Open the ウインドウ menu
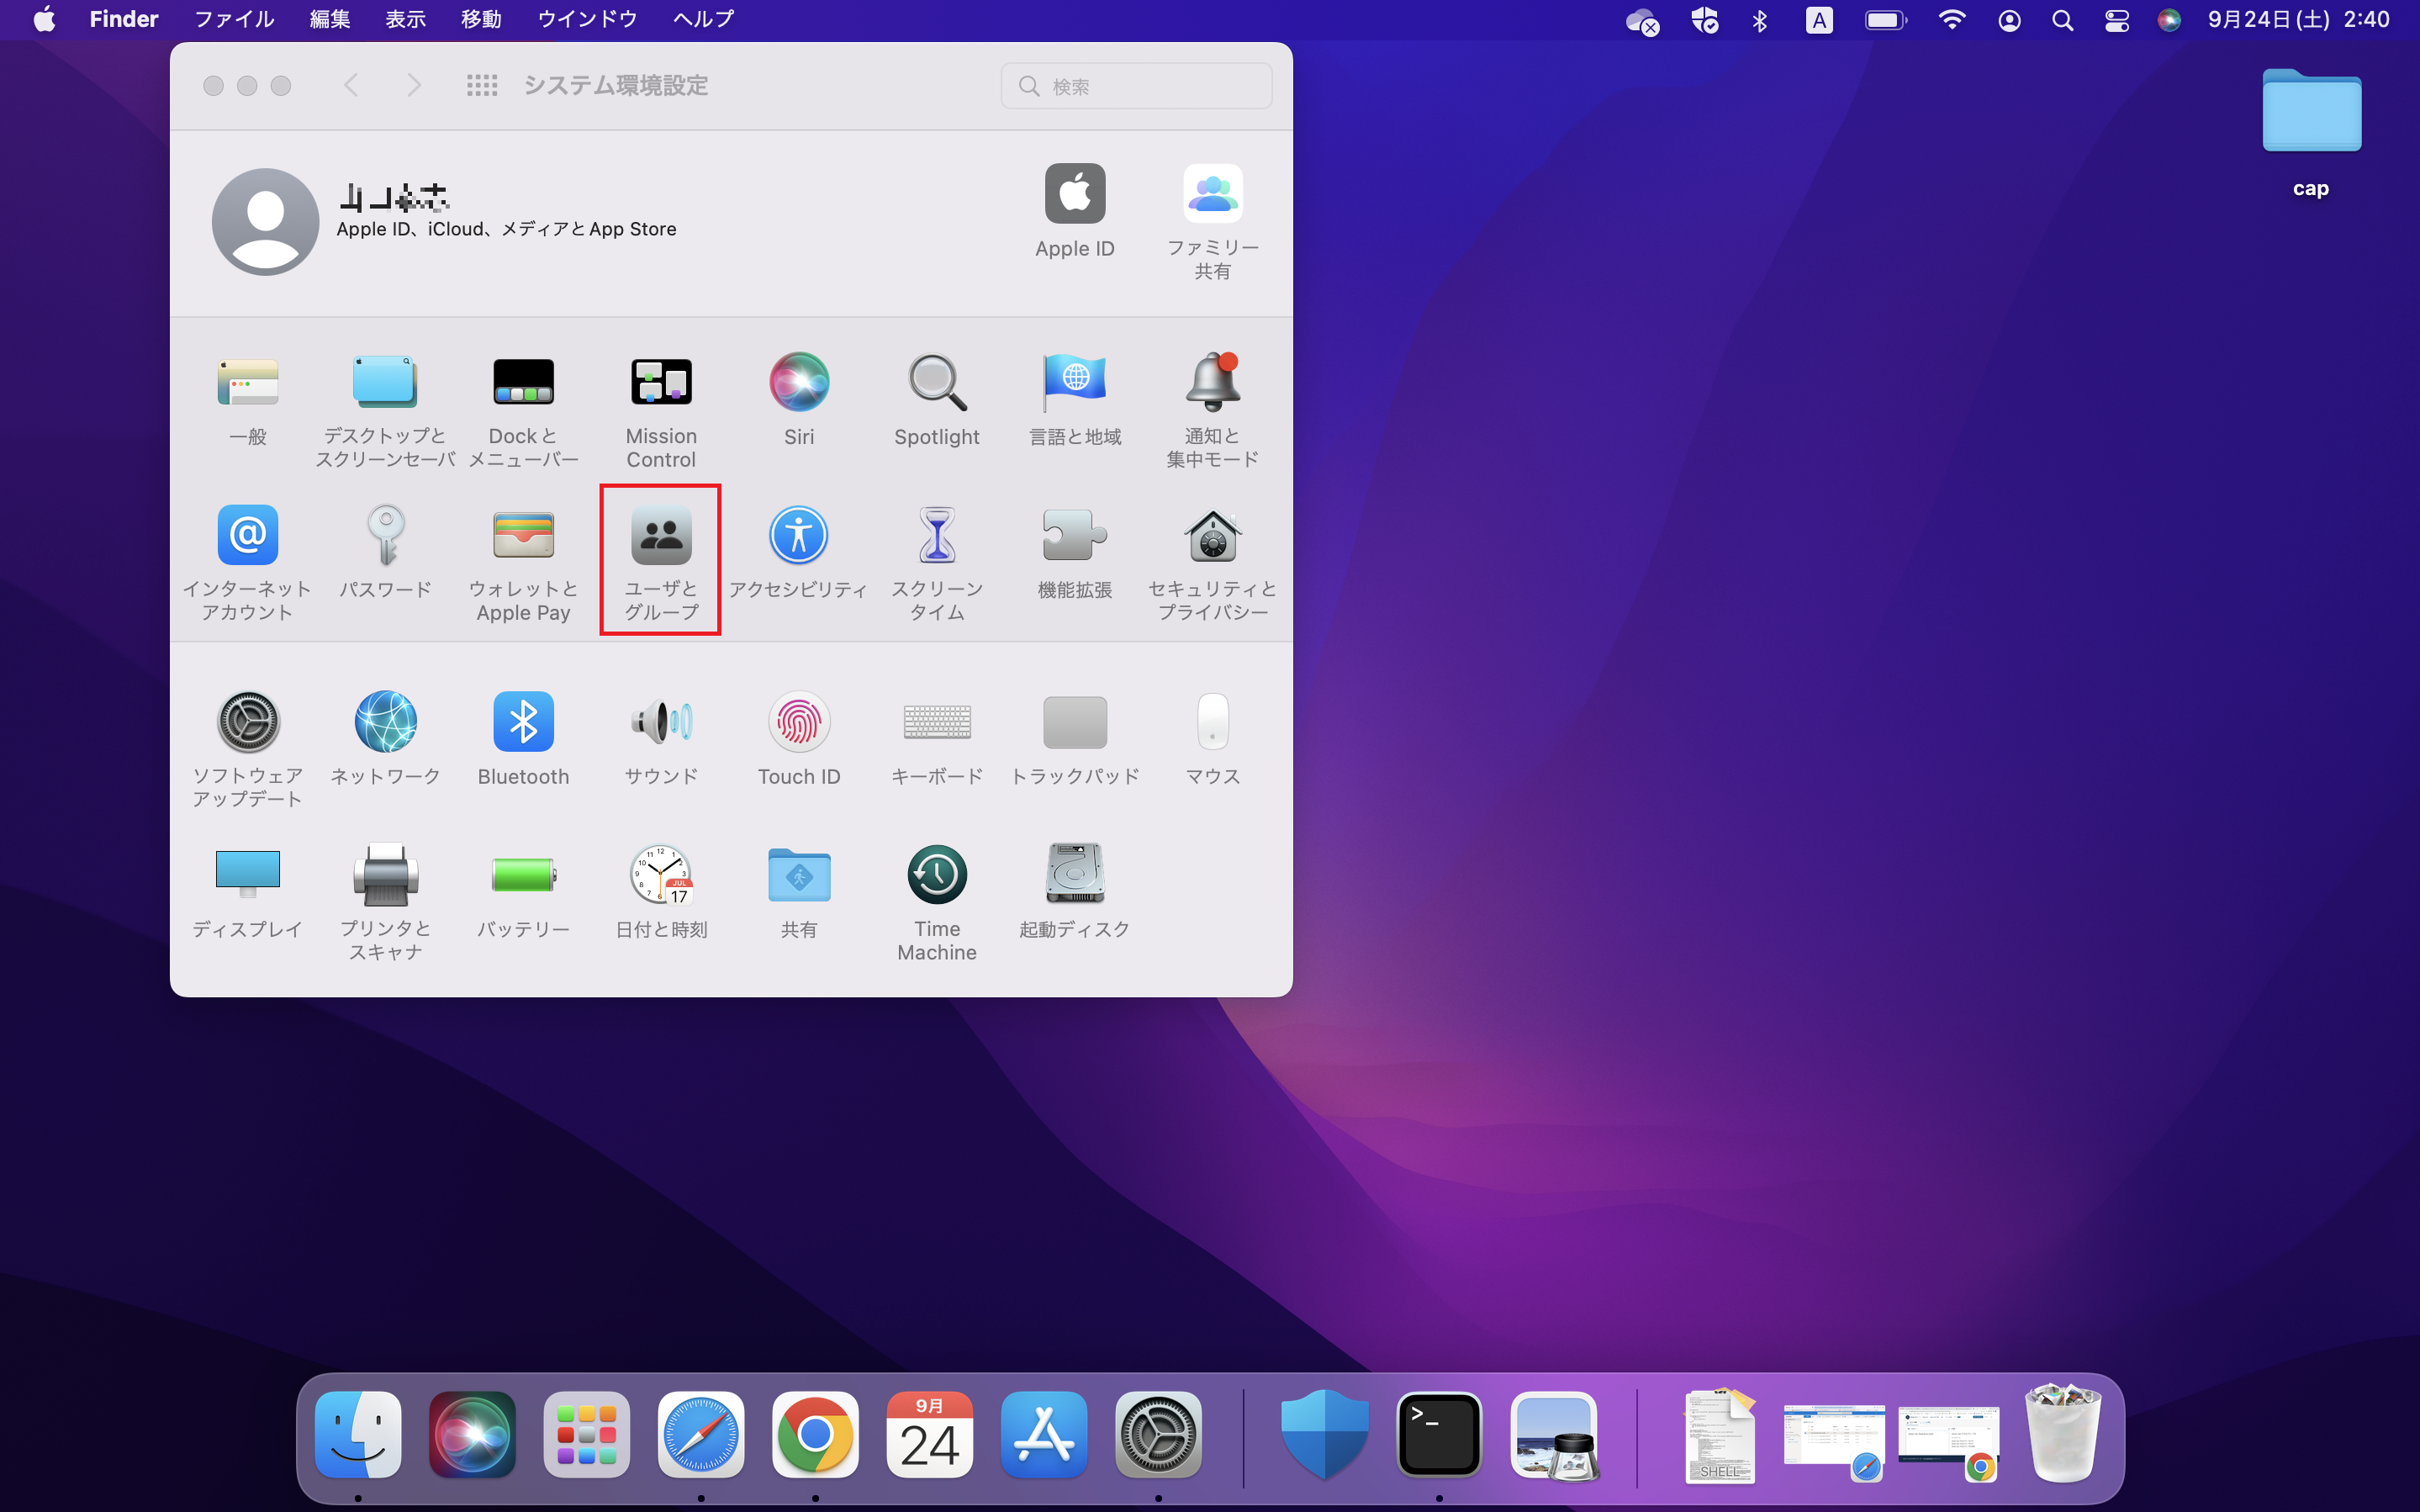Image resolution: width=2420 pixels, height=1512 pixels. [x=588, y=19]
